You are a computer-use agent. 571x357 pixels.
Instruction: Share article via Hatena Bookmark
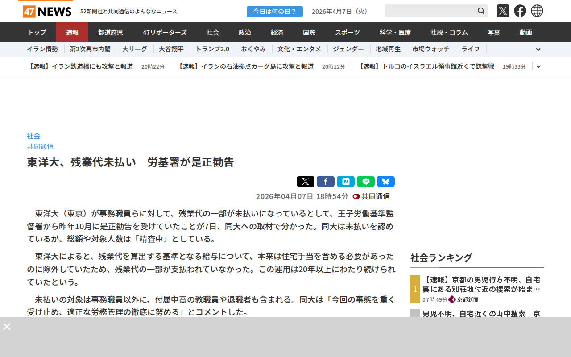point(346,182)
